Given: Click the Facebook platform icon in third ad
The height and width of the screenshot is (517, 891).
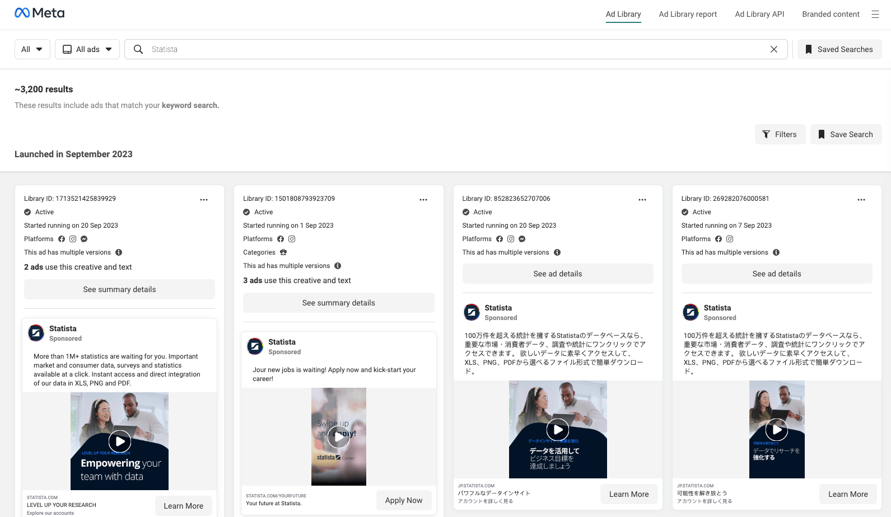Looking at the screenshot, I should tap(500, 239).
